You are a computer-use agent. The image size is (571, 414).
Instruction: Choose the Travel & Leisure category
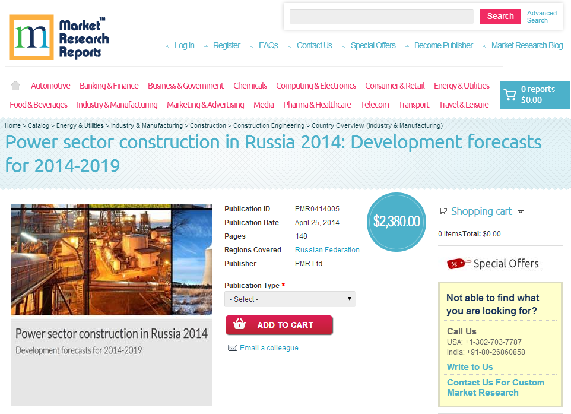point(464,105)
